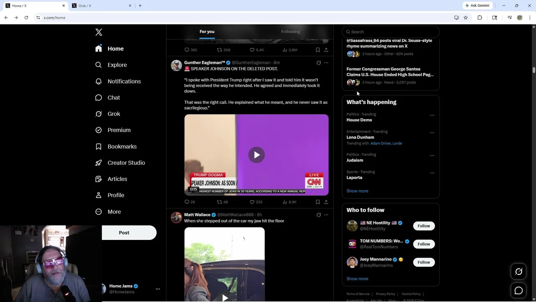Repost the post with 308 reposts
Viewport: 536px width, 302px height.
224,50
